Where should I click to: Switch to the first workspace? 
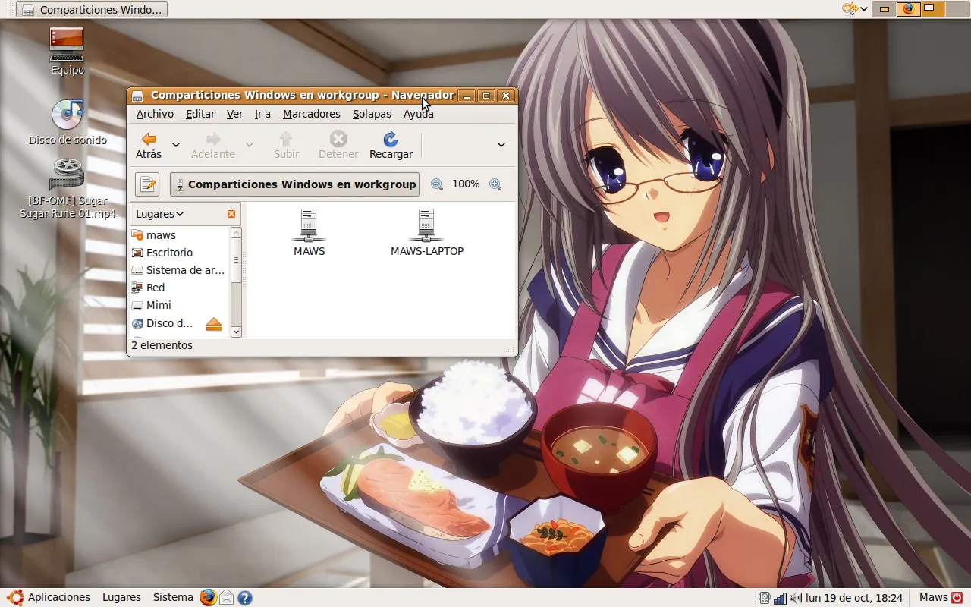click(884, 9)
